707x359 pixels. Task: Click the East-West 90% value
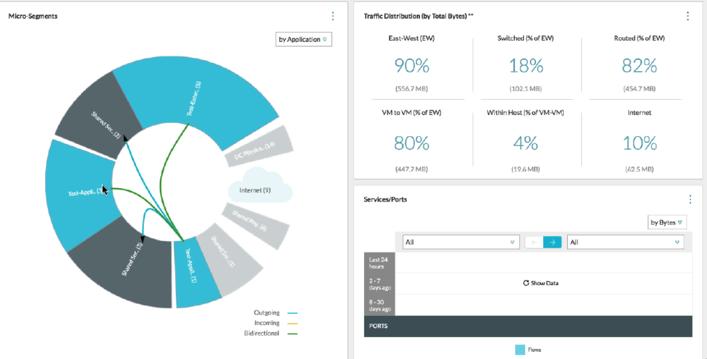coord(411,66)
